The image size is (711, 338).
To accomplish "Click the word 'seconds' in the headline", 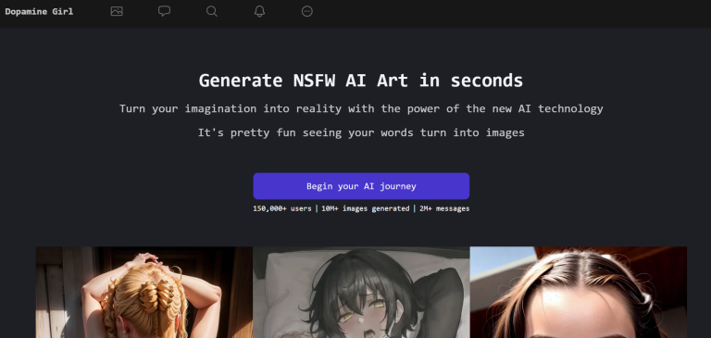I will [487, 81].
